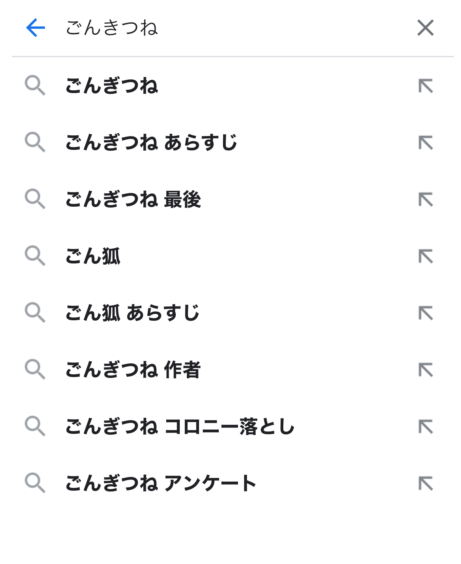The width and height of the screenshot is (461, 564).
Task: Tap the blue back arrow
Action: click(x=35, y=28)
